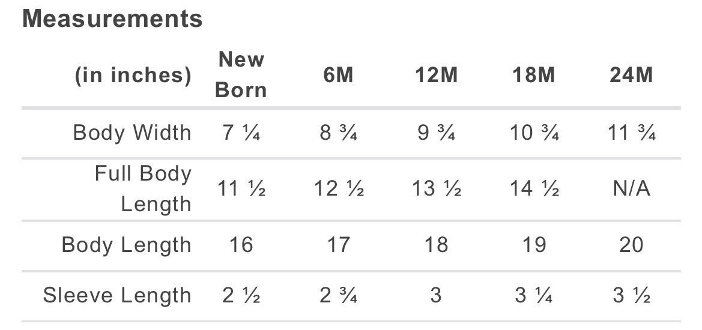Select the 18M column header
Viewport: 702px width, 330px height.
(534, 74)
